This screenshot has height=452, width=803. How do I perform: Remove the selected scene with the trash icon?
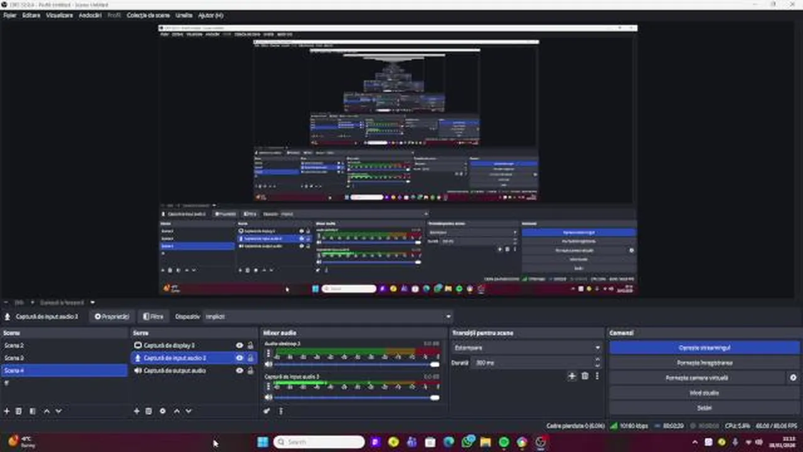tap(19, 411)
